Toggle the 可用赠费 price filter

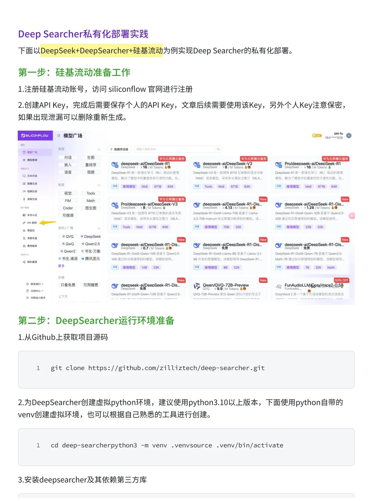pos(91,285)
